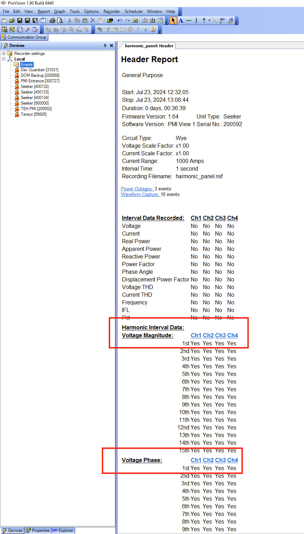Select the arrow pointer tool
This screenshot has height=534, width=304.
[173, 21]
